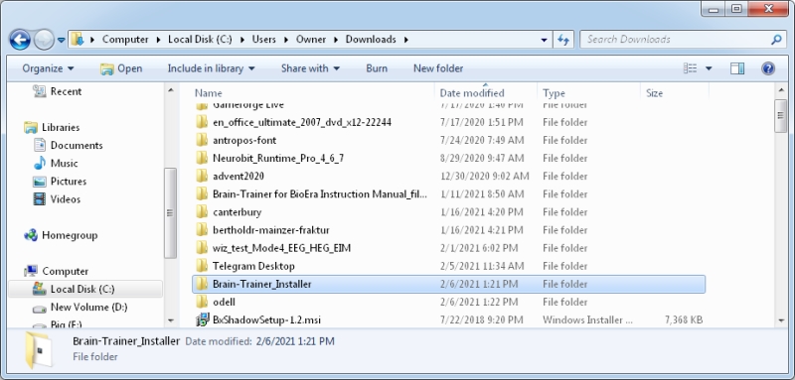Click the Telegram Desktop folder icon
Viewport: 795px width, 380px height.
[x=203, y=266]
